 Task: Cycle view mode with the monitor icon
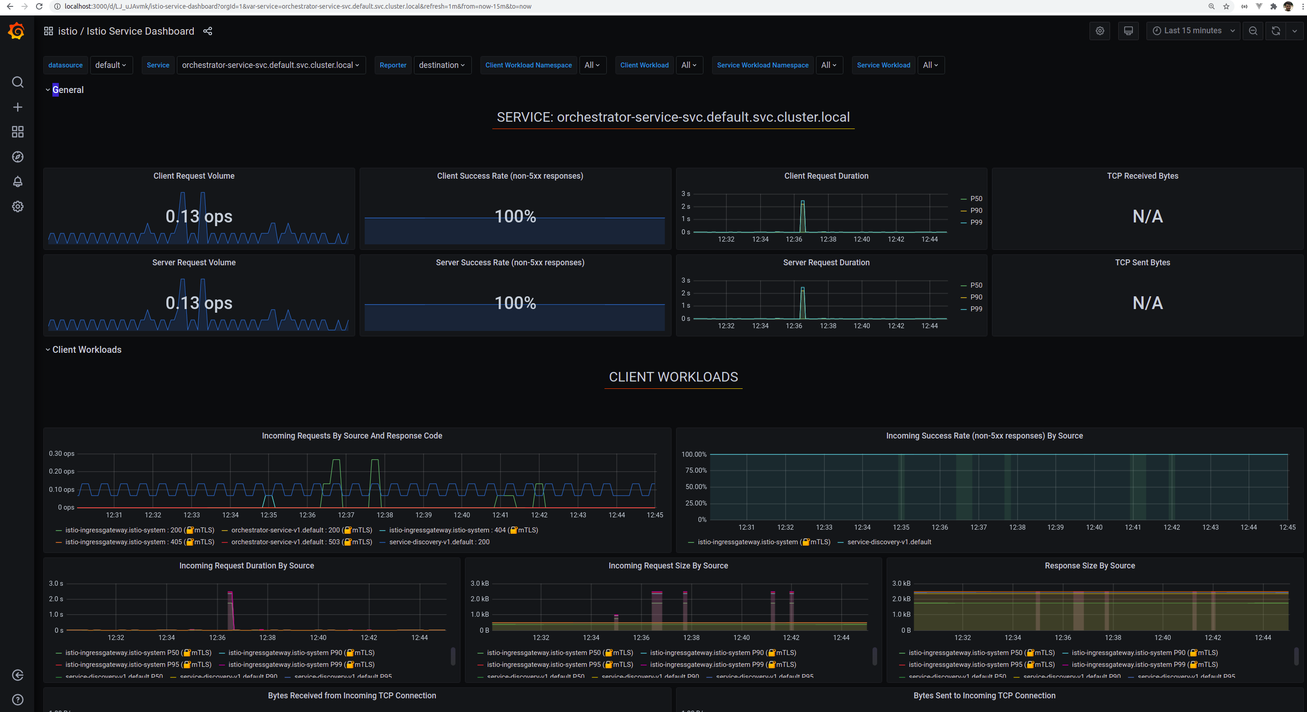coord(1128,31)
